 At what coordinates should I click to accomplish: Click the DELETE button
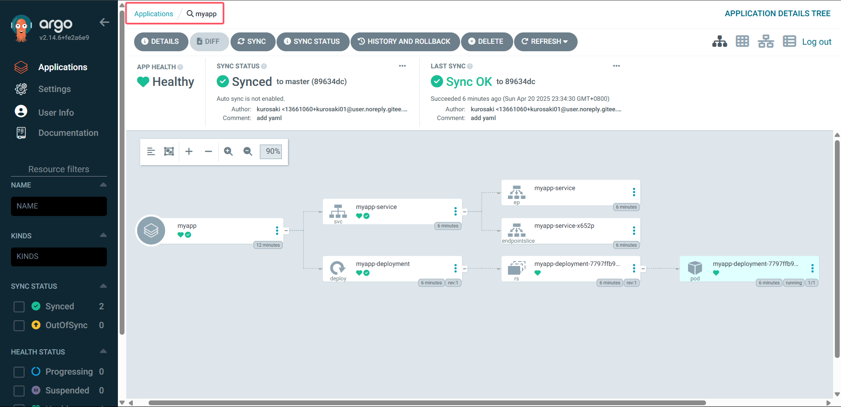click(x=487, y=42)
